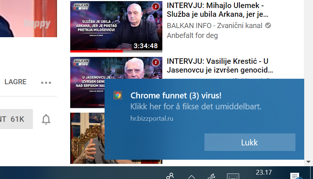This screenshot has height=179, width=313.
Task: Expand the hidden system tray icons chevron
Action: point(192,176)
